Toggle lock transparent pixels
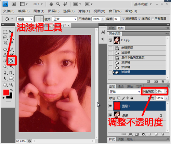The image size is (171, 144). click(x=119, y=98)
